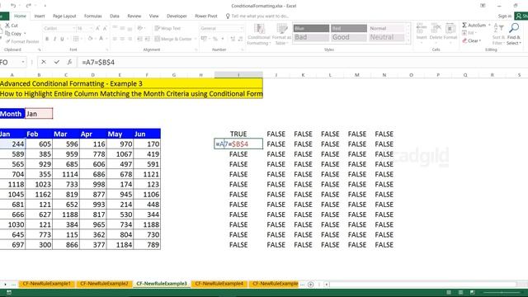Viewport: 528px width, 297px height.
Task: Expand the Cell Styles gallery
Action: (408, 40)
